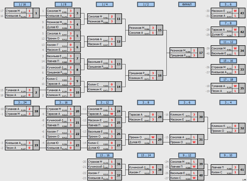The image size is (247, 181).
Task: Click the ФИНАЛ header label
Action: pos(187,4)
